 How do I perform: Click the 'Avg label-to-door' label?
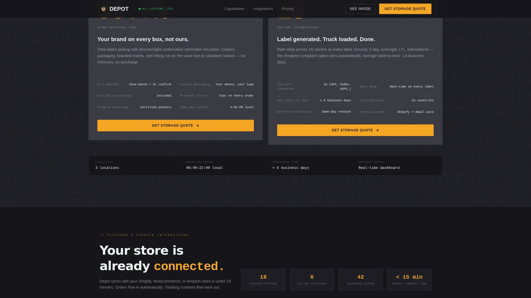293,100
